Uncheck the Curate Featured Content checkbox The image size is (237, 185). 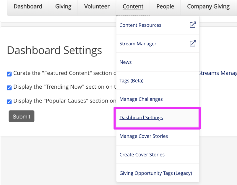(x=9, y=74)
